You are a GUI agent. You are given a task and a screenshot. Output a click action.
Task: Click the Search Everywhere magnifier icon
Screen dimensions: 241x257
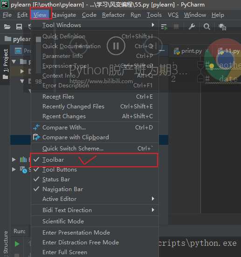pyautogui.click(x=207, y=26)
